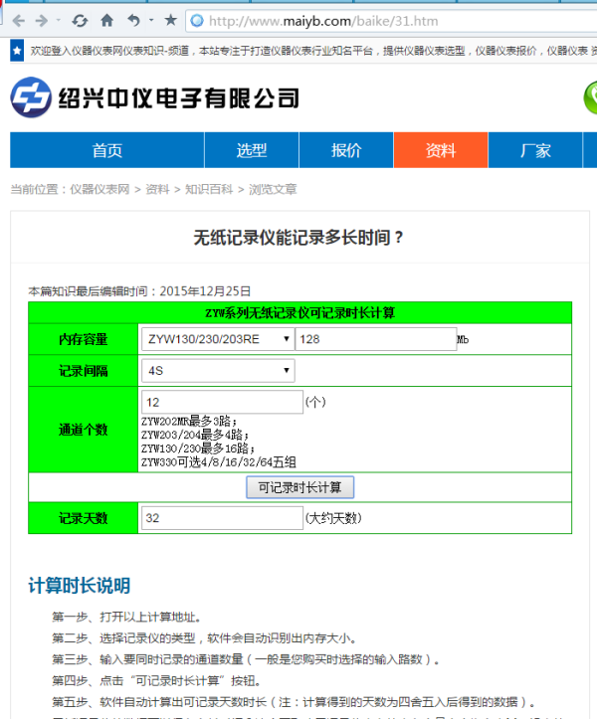Click the site page icon in address bar
Viewport: 597px width, 719px height.
click(x=197, y=21)
